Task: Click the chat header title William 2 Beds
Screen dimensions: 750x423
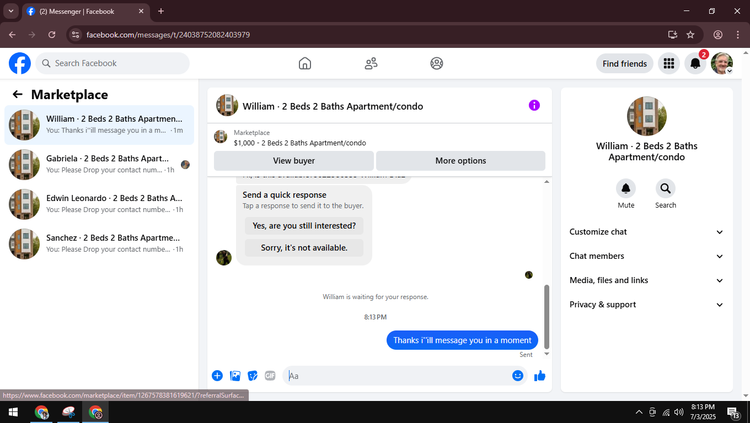Action: (x=333, y=106)
